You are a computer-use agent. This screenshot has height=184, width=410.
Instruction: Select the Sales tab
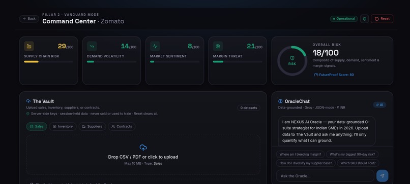coord(37,126)
